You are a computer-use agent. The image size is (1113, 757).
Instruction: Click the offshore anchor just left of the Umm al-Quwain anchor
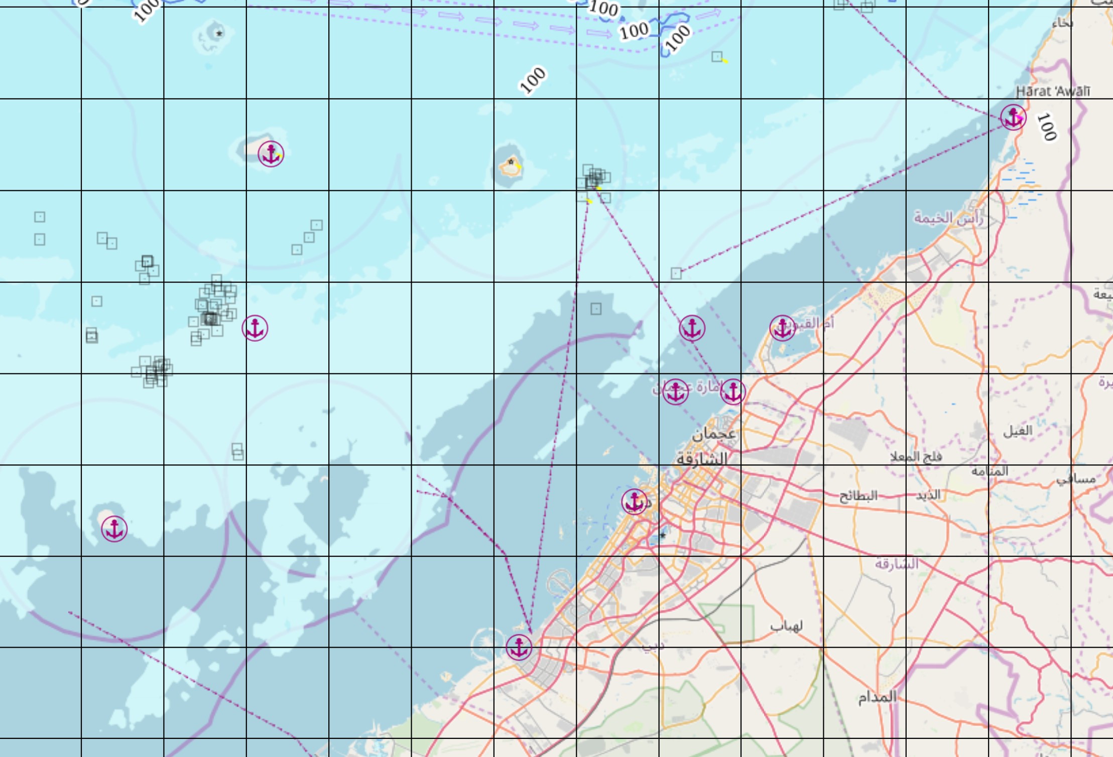click(692, 328)
